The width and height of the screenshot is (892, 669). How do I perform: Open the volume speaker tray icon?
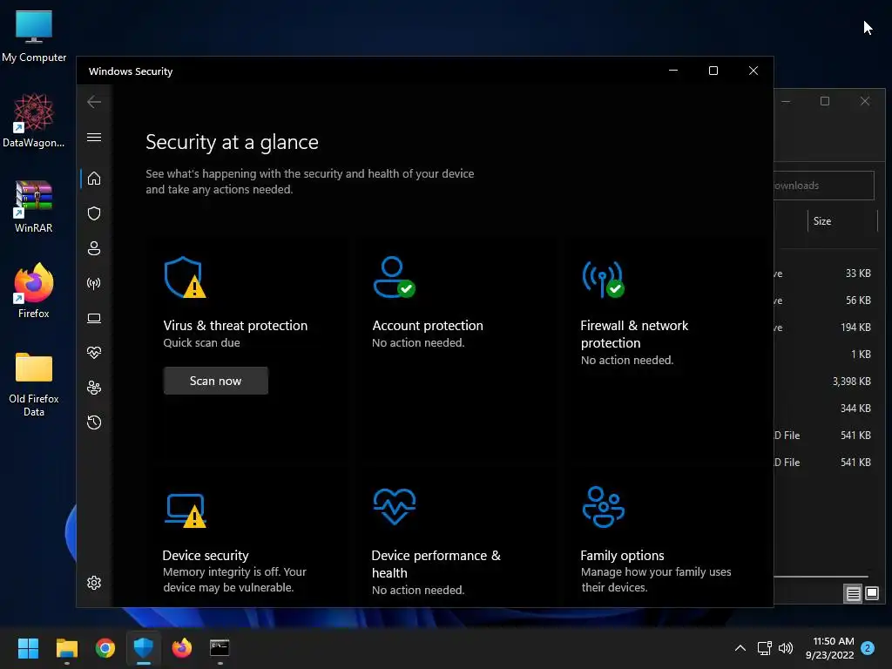786,648
